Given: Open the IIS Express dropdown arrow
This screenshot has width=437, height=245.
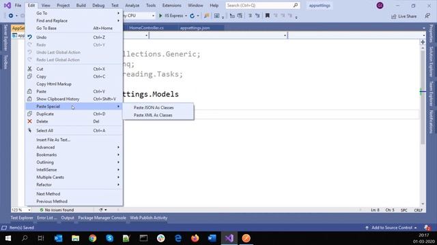Looking at the screenshot, I should click(x=186, y=16).
